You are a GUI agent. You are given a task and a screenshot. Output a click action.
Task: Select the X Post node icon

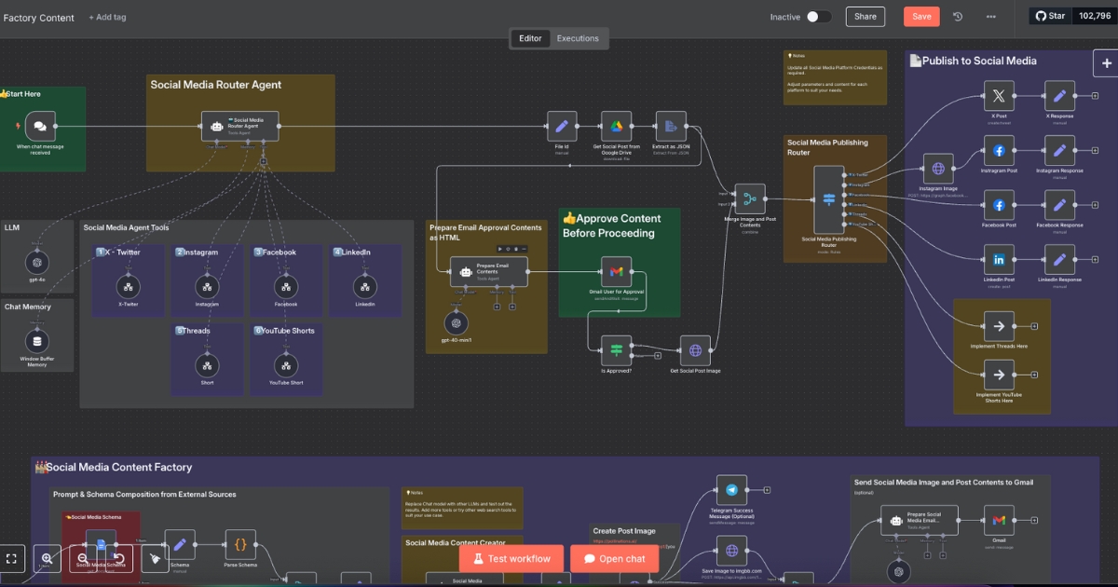[999, 96]
